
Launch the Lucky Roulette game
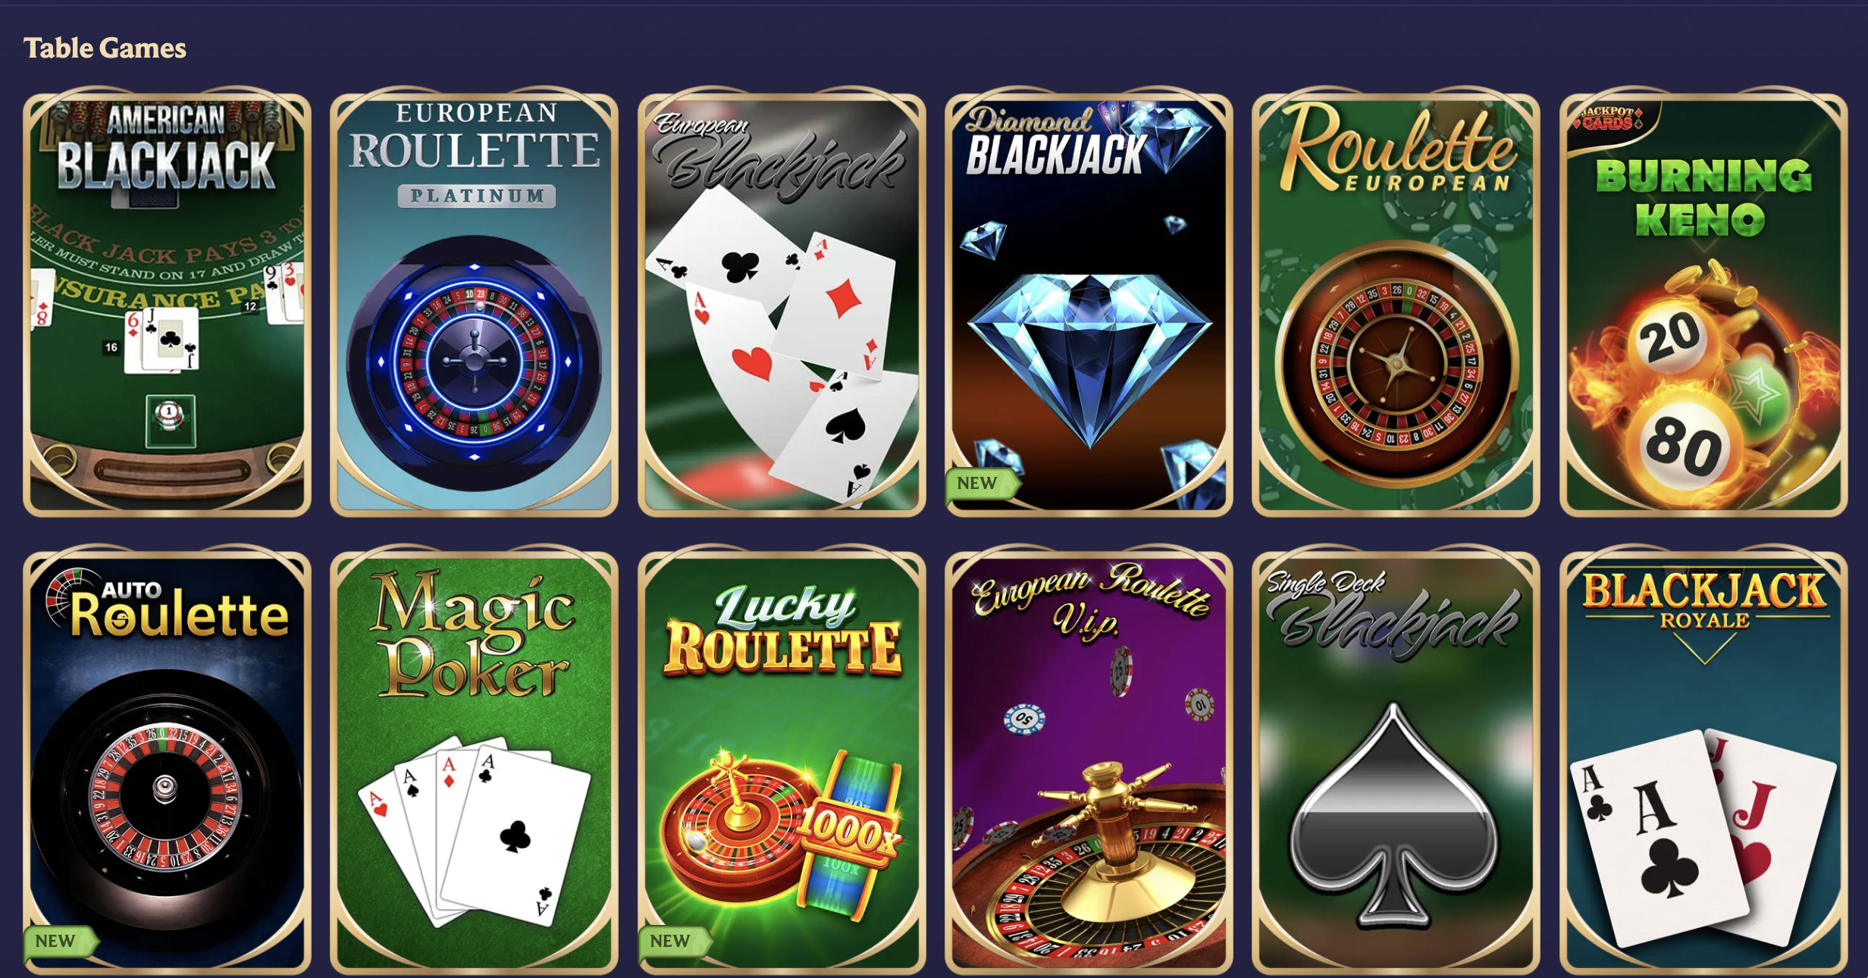(782, 761)
